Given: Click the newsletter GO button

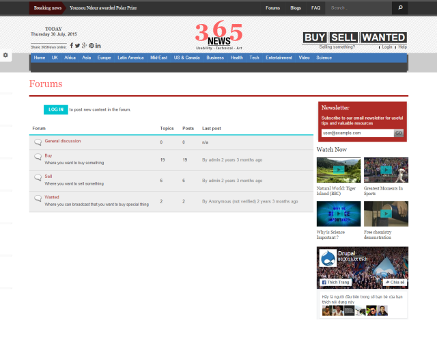Looking at the screenshot, I should 399,133.
